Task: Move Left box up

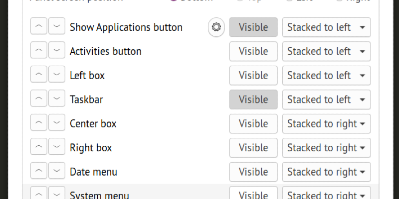Action: point(39,76)
